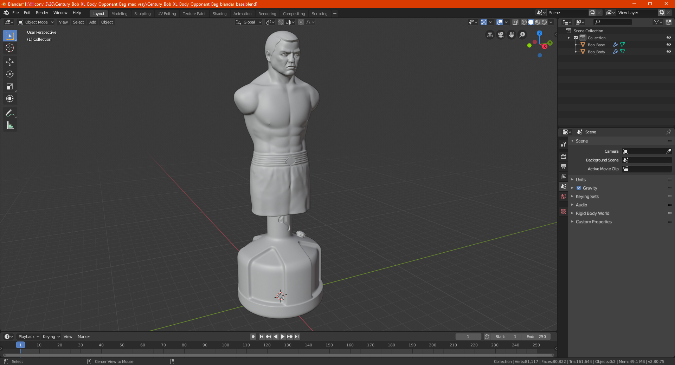Open the Global transform orientation dropdown
The width and height of the screenshot is (675, 365).
[x=249, y=22]
